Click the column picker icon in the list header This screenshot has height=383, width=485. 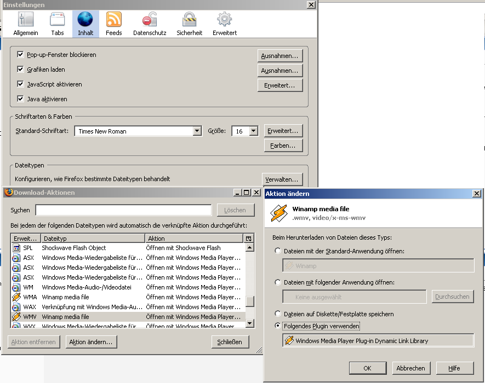(249, 238)
